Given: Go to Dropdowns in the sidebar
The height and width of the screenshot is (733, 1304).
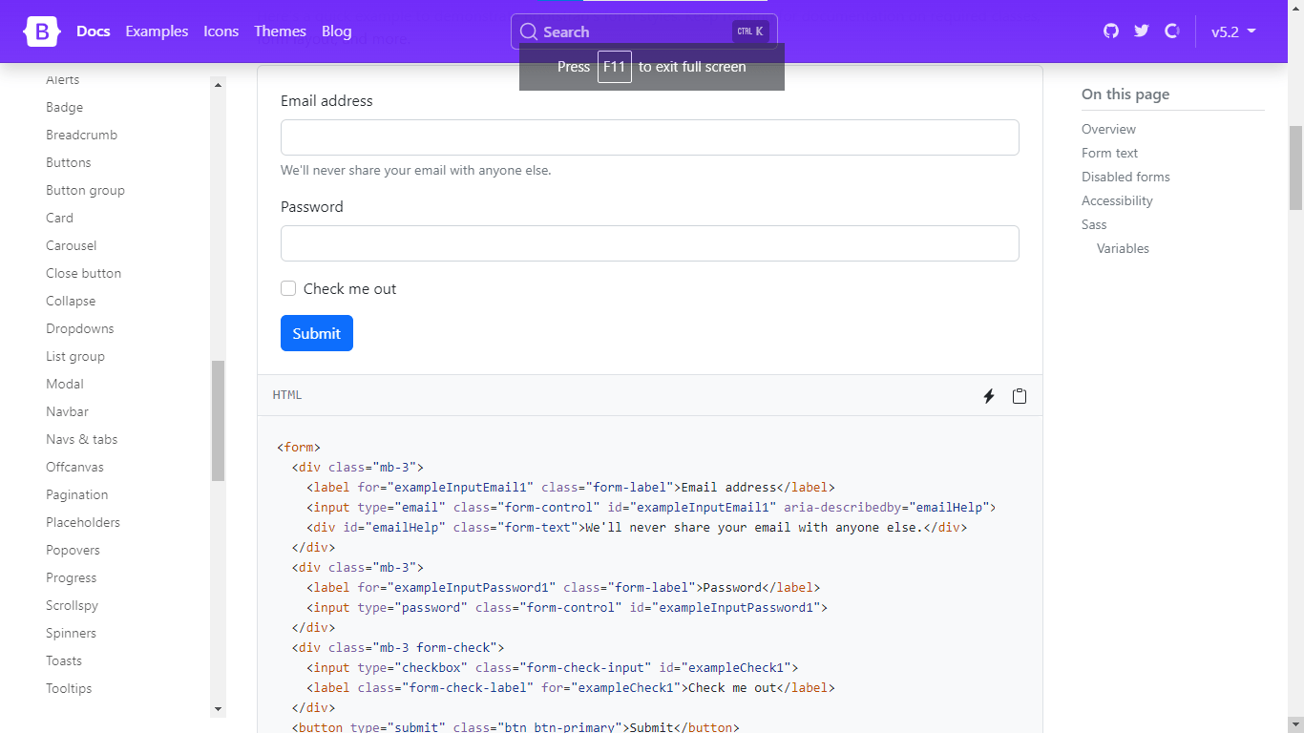Looking at the screenshot, I should coord(80,328).
